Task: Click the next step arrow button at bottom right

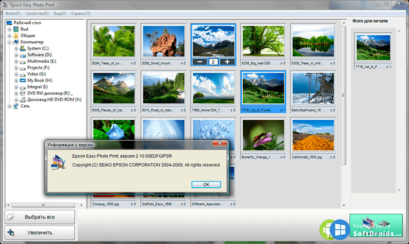Action: [376, 225]
